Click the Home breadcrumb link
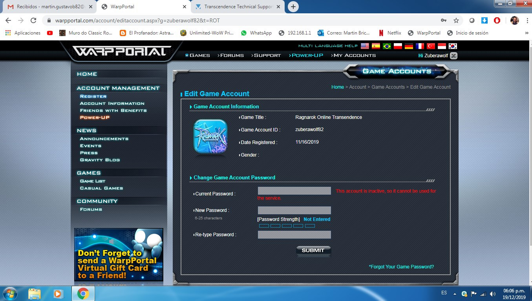 338,87
